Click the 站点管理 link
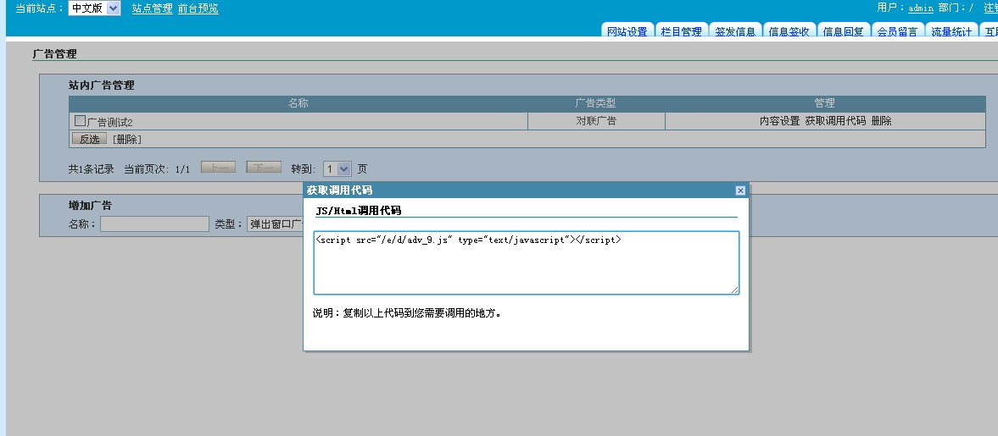The image size is (998, 436). tap(152, 8)
